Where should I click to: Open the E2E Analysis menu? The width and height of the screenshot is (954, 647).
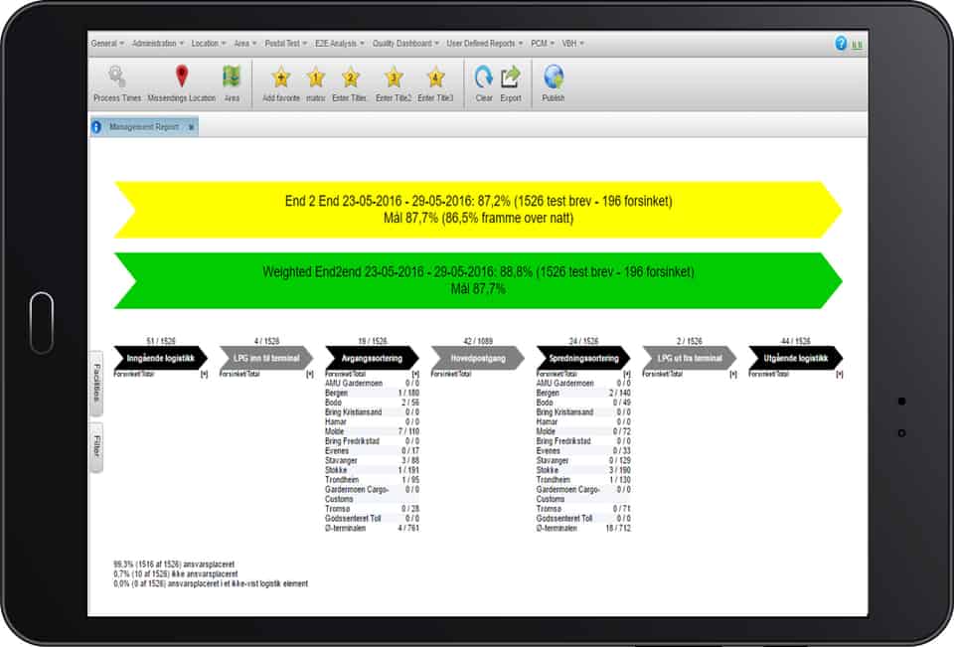pyautogui.click(x=340, y=43)
